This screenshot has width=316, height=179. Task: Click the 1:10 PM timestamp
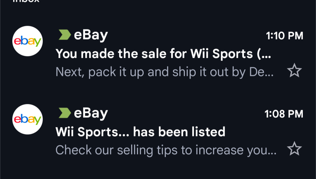pos(284,36)
